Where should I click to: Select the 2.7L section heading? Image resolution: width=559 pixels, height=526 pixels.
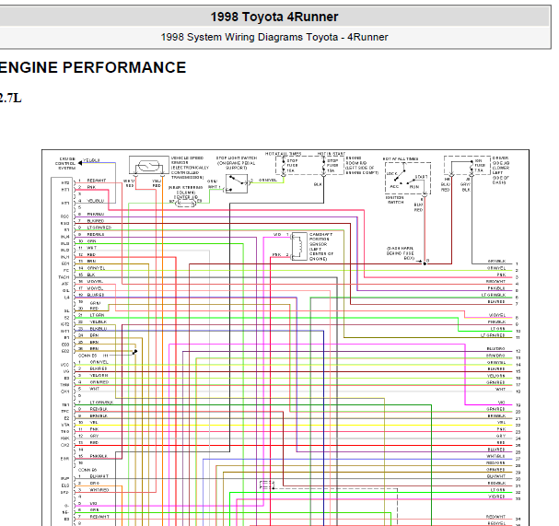11,98
